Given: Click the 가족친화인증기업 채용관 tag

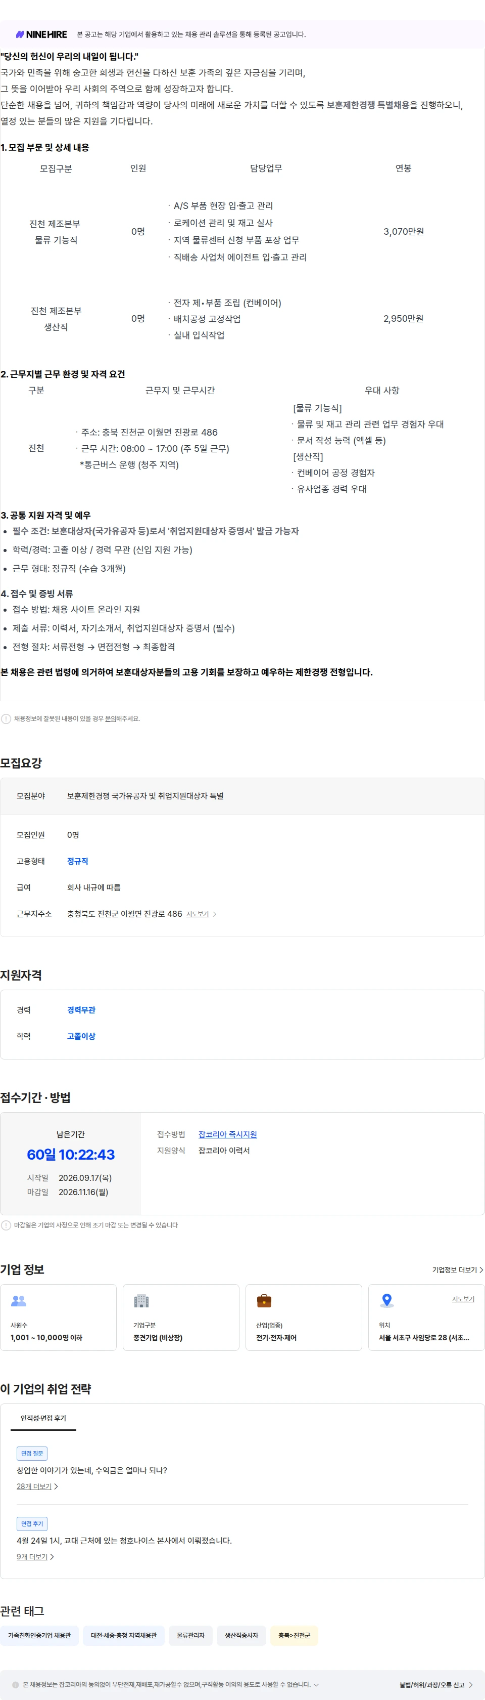Looking at the screenshot, I should click(39, 1635).
